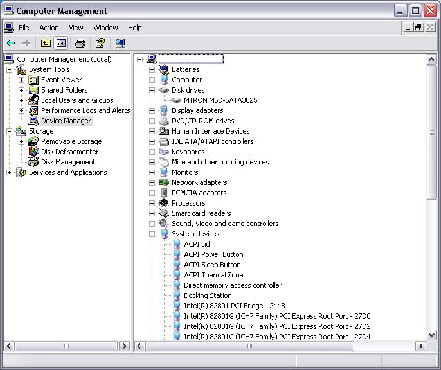The height and width of the screenshot is (370, 441).
Task: Select ACPI Lid device
Action: coord(197,244)
